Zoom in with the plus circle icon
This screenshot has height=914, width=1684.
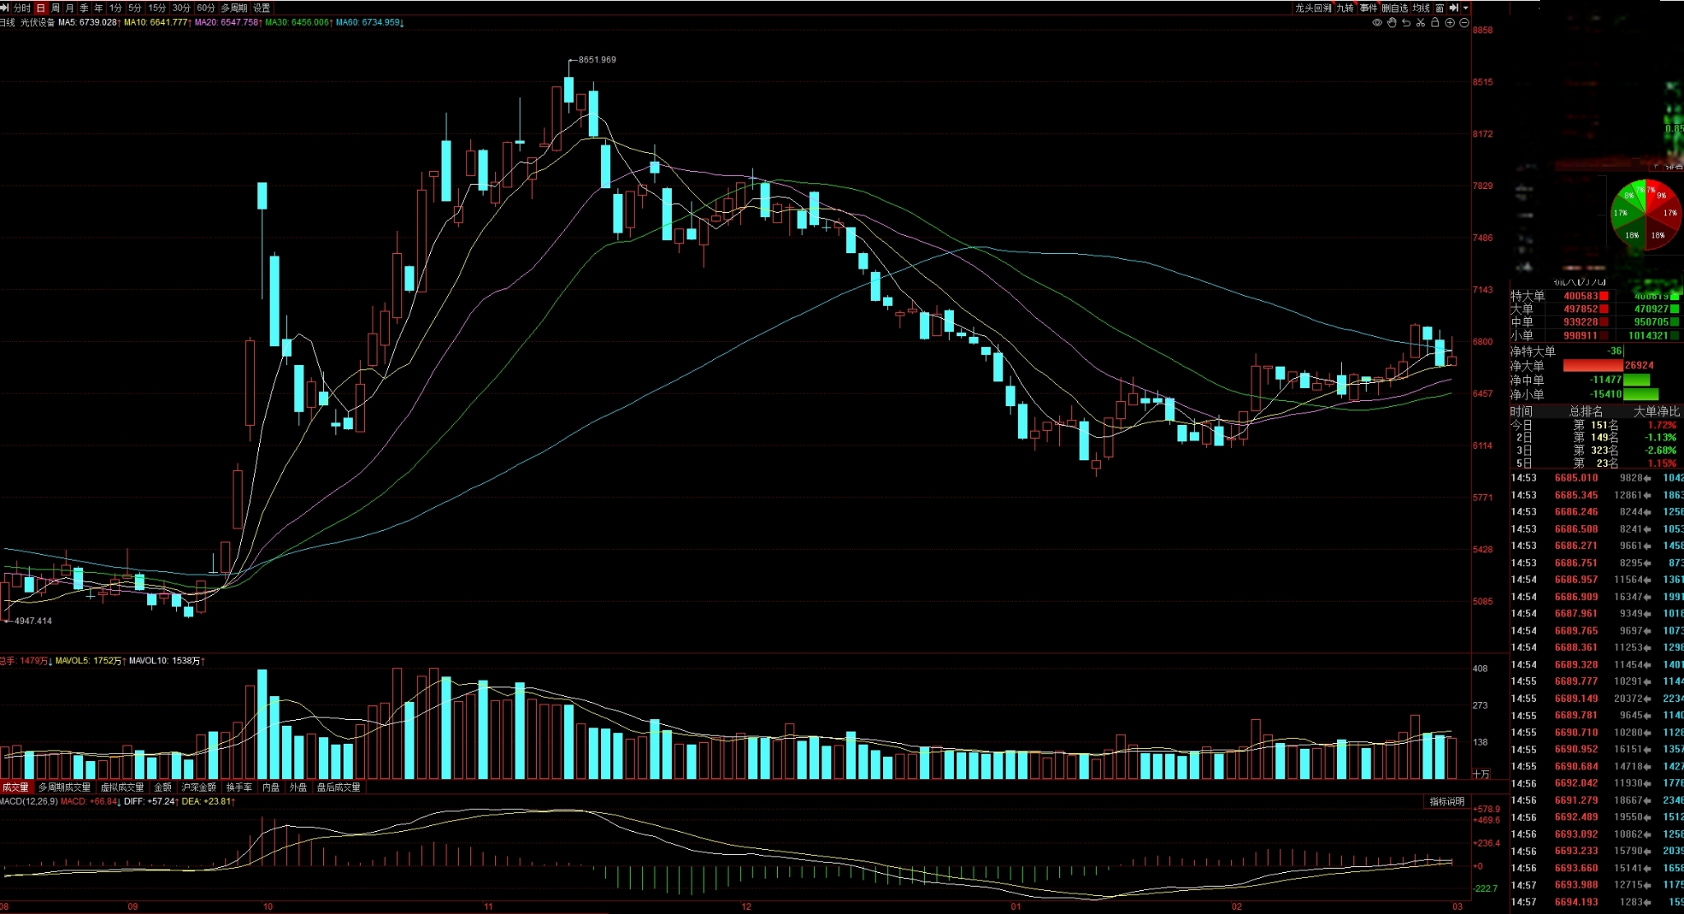(x=1450, y=23)
